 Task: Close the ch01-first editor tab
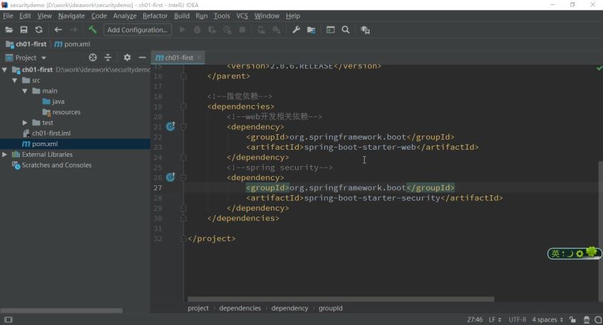[x=199, y=57]
